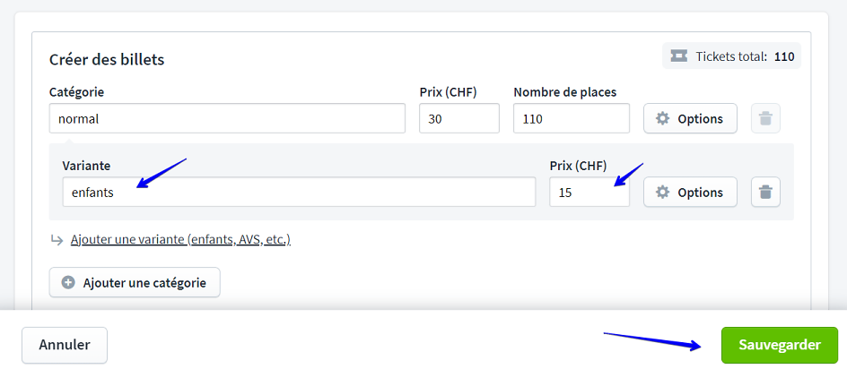This screenshot has height=369, width=847.
Task: Open Options for the enfants variant
Action: [690, 192]
